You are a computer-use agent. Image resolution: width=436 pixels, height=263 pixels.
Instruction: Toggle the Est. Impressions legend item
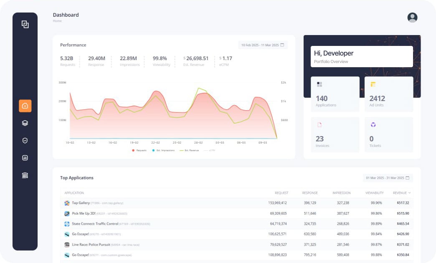pyautogui.click(x=163, y=150)
